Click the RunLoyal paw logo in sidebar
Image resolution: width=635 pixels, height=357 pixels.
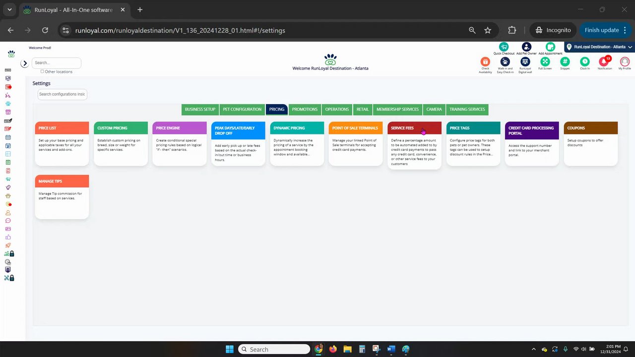tap(11, 54)
